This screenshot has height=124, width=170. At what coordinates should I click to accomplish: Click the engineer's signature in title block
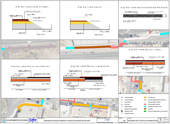107,120
